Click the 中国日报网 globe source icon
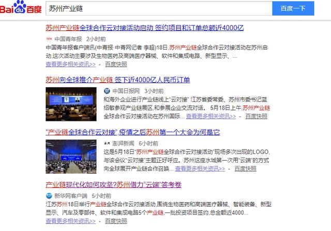Viewport: 331px width, 231px height. pos(107,91)
